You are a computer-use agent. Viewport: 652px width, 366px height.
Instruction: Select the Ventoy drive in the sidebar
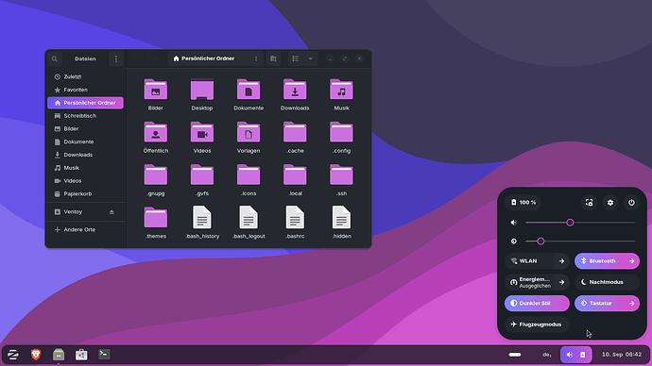85,211
